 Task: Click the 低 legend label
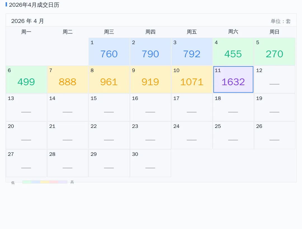pyautogui.click(x=13, y=183)
